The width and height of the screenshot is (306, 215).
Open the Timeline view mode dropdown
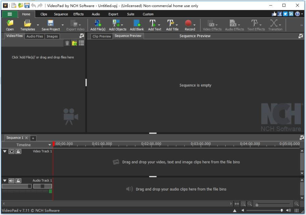click(x=50, y=145)
